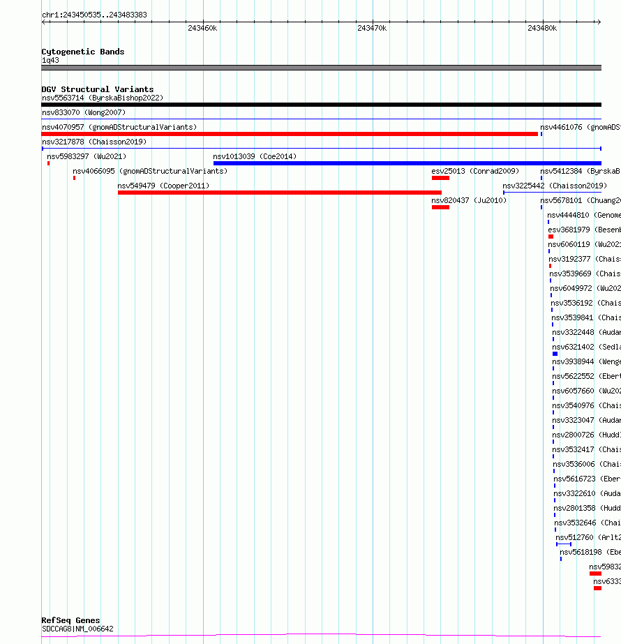Open nsv3217878 (Chaisson2019) variant label
Image resolution: width=621 pixels, height=644 pixels.
click(x=94, y=142)
